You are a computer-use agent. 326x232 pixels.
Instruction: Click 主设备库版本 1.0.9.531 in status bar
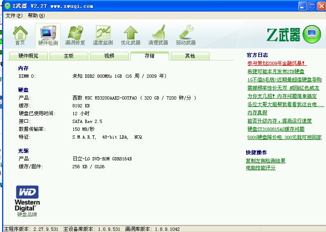(92, 229)
